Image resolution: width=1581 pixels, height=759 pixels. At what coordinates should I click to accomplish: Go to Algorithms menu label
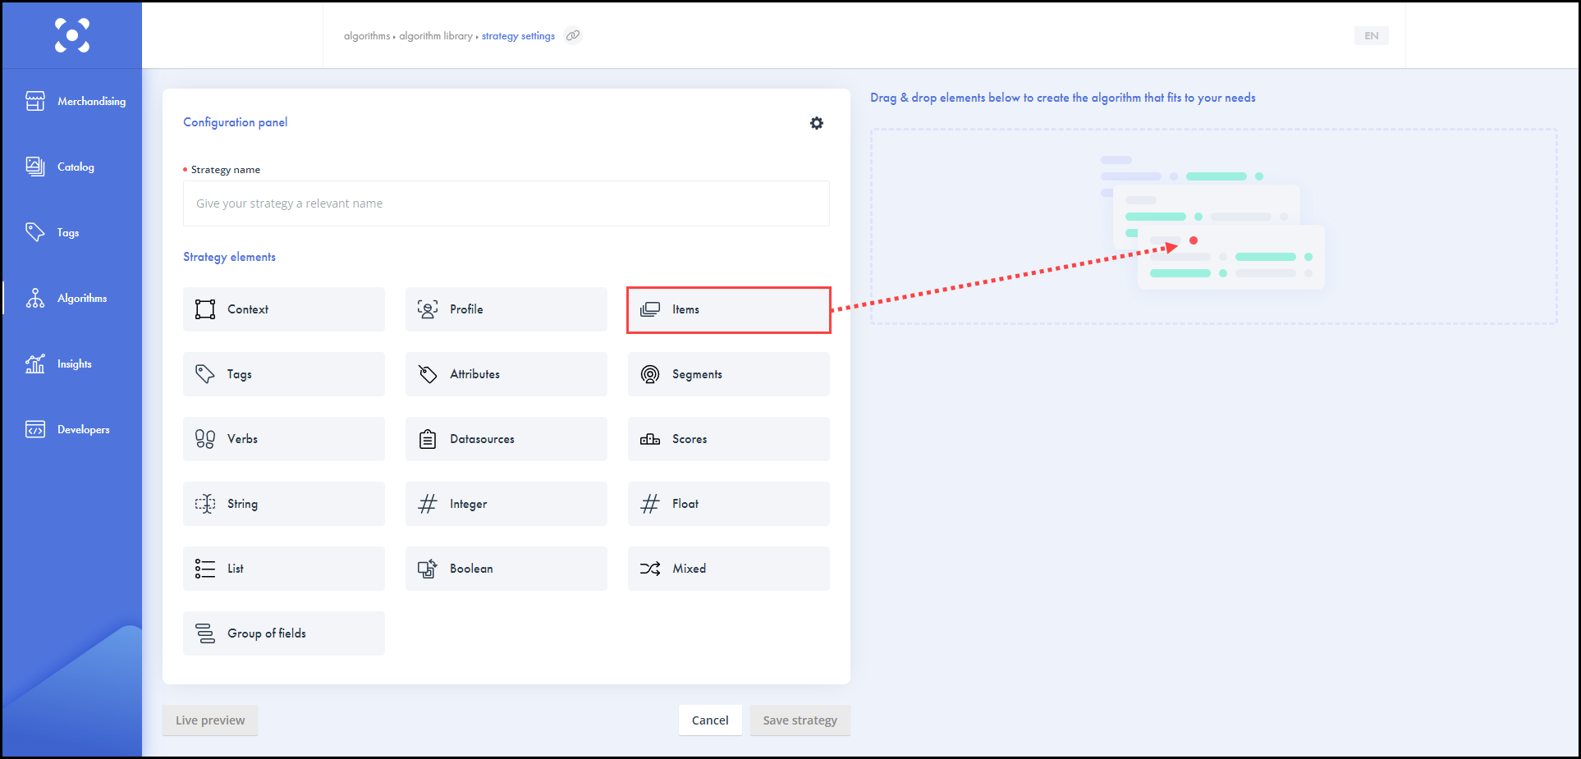(82, 299)
